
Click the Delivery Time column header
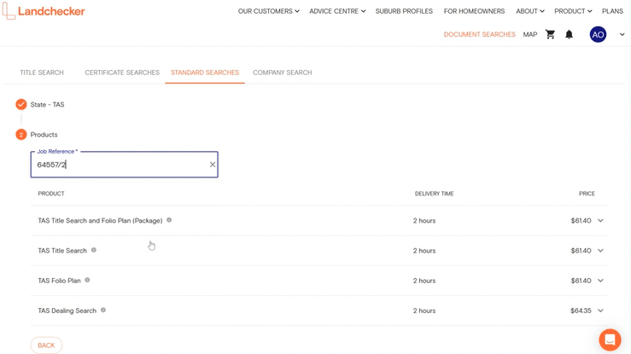(x=435, y=194)
